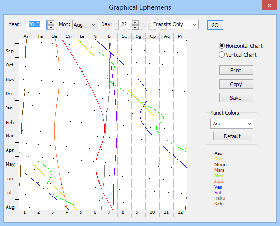Screen dimensions: 280x226
Task: Decrease the Day with the down arrow
Action: (x=135, y=27)
